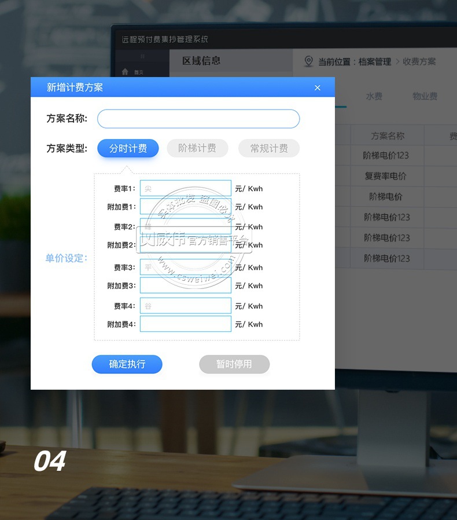Close the 新增计费方案 dialog
Viewport: 457px width, 520px height.
[x=317, y=88]
